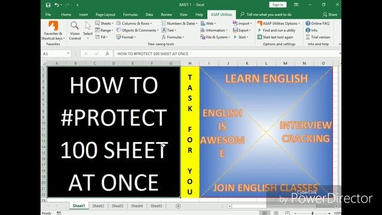
Task: Switch to the Data ribbon tab
Action: coord(149,14)
